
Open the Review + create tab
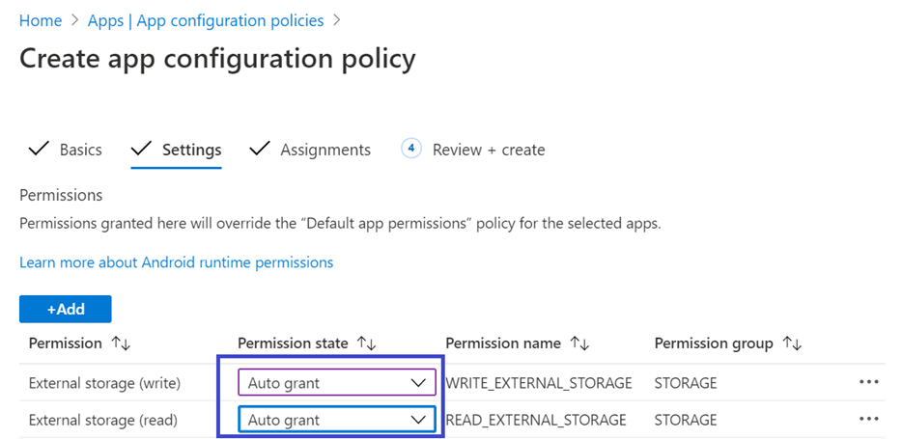coord(488,150)
